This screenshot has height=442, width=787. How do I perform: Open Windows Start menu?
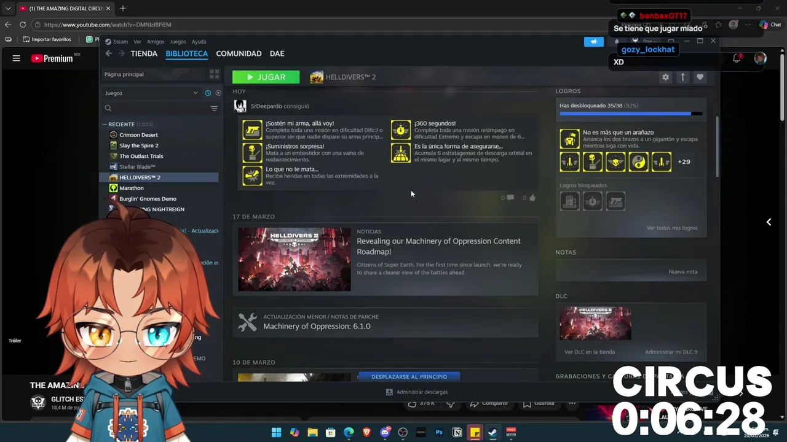coord(276,432)
